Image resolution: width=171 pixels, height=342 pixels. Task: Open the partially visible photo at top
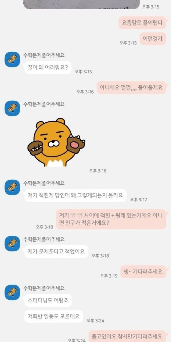pyautogui.click(x=81, y=5)
